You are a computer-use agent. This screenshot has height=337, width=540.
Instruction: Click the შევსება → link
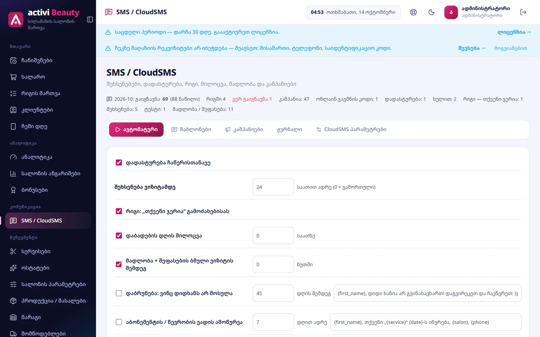[472, 48]
